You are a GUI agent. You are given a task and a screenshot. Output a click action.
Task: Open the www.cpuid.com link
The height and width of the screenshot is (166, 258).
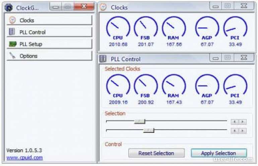24,158
